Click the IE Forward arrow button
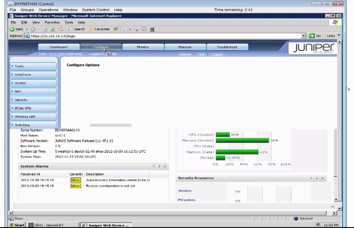The width and height of the screenshot is (354, 228). tap(33, 29)
